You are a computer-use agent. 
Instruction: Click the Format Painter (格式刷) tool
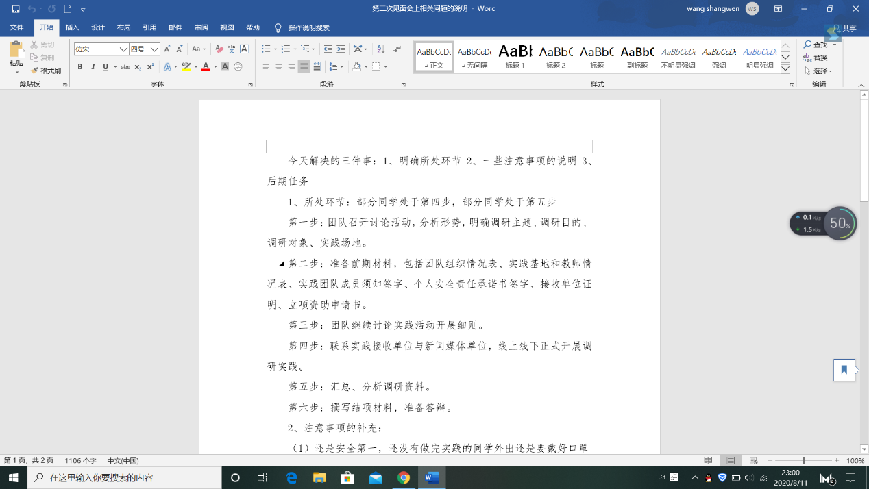[46, 71]
